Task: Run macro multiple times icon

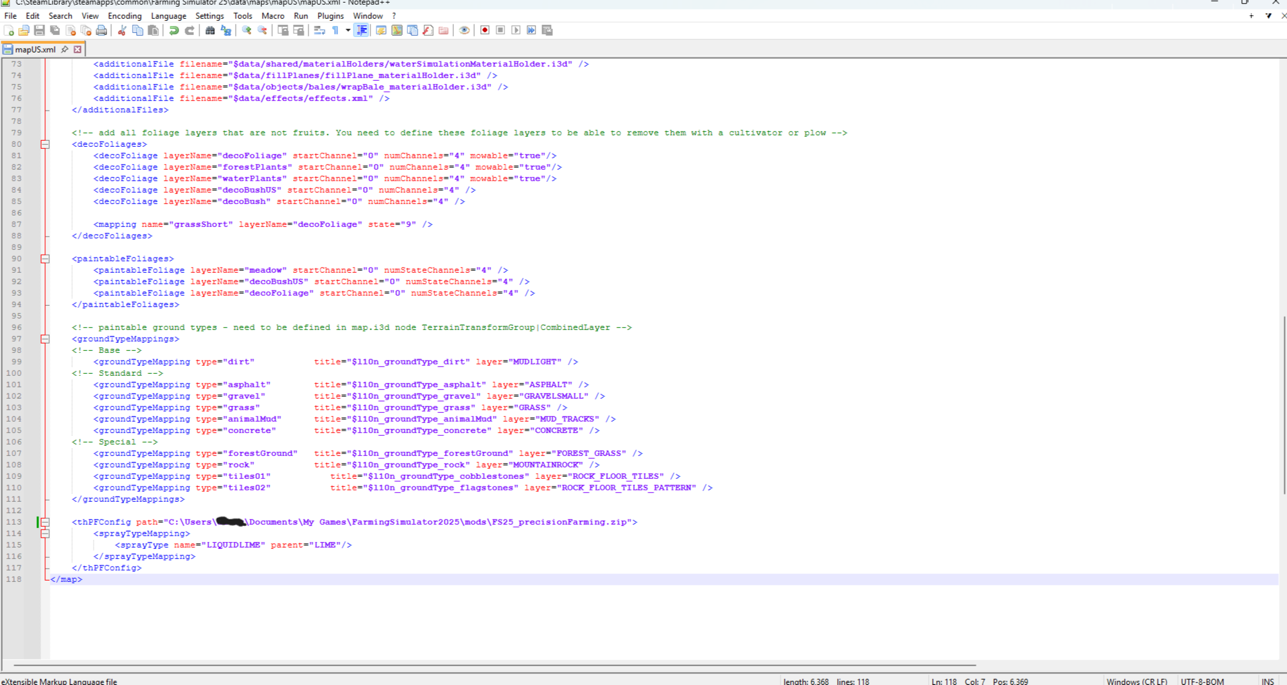Action: (x=531, y=30)
